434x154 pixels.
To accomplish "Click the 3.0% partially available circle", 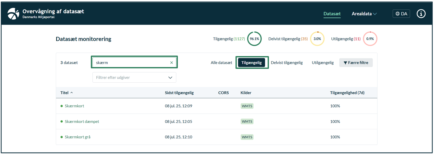I will [317, 39].
